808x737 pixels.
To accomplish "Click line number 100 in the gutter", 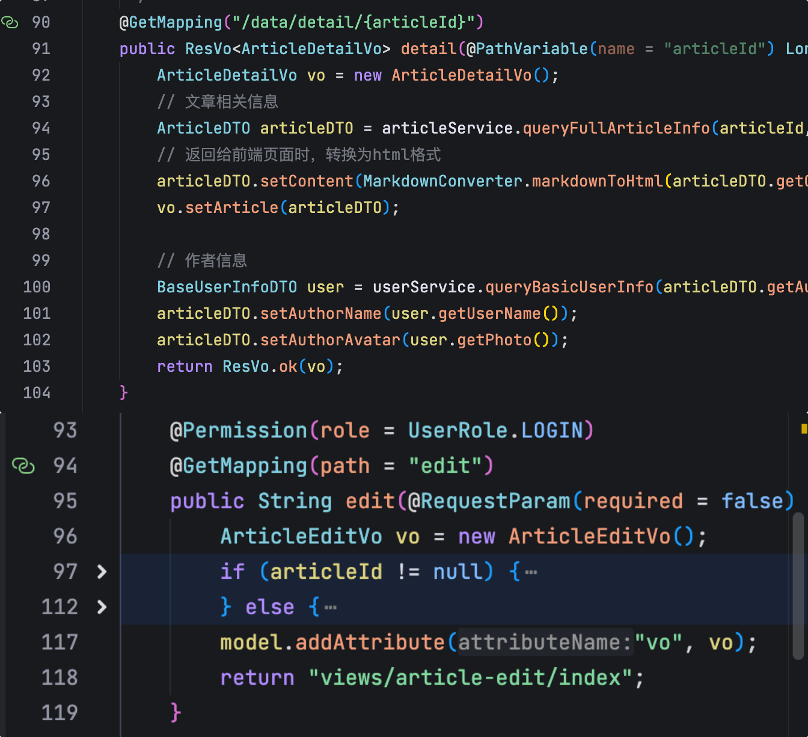I will 37,287.
